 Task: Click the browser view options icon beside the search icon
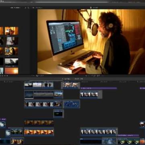[25, 8]
